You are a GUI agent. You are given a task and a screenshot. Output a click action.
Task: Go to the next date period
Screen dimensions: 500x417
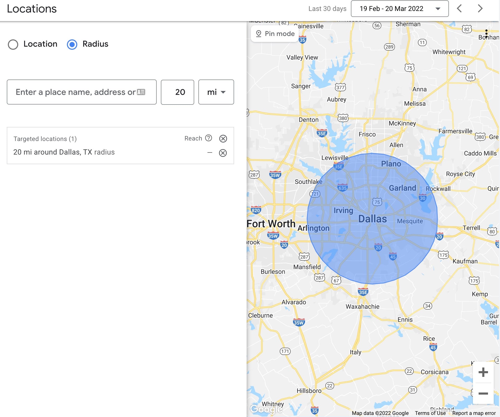click(480, 9)
